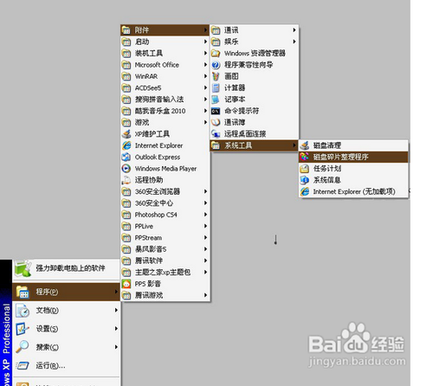The image size is (433, 386).
Task: Click the PPS 影音 icon
Action: click(x=126, y=284)
